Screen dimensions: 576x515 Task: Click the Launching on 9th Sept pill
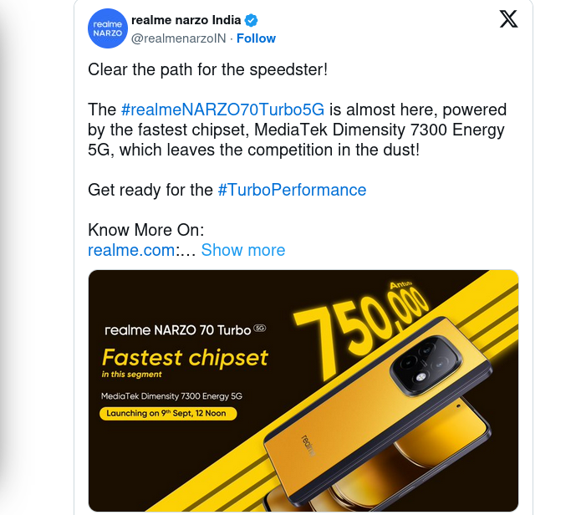pyautogui.click(x=168, y=414)
